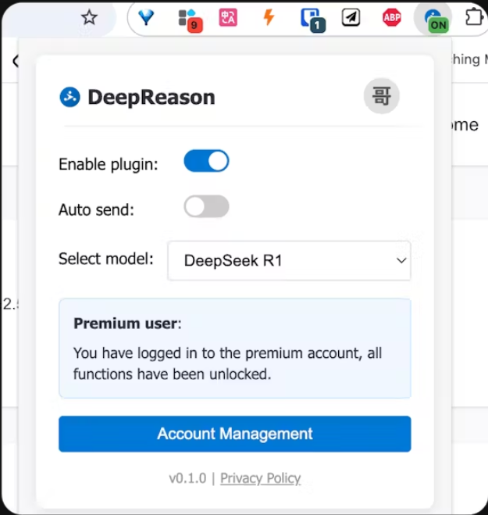Image resolution: width=488 pixels, height=515 pixels.
Task: Click the DeepReason logo icon
Action: 69,97
